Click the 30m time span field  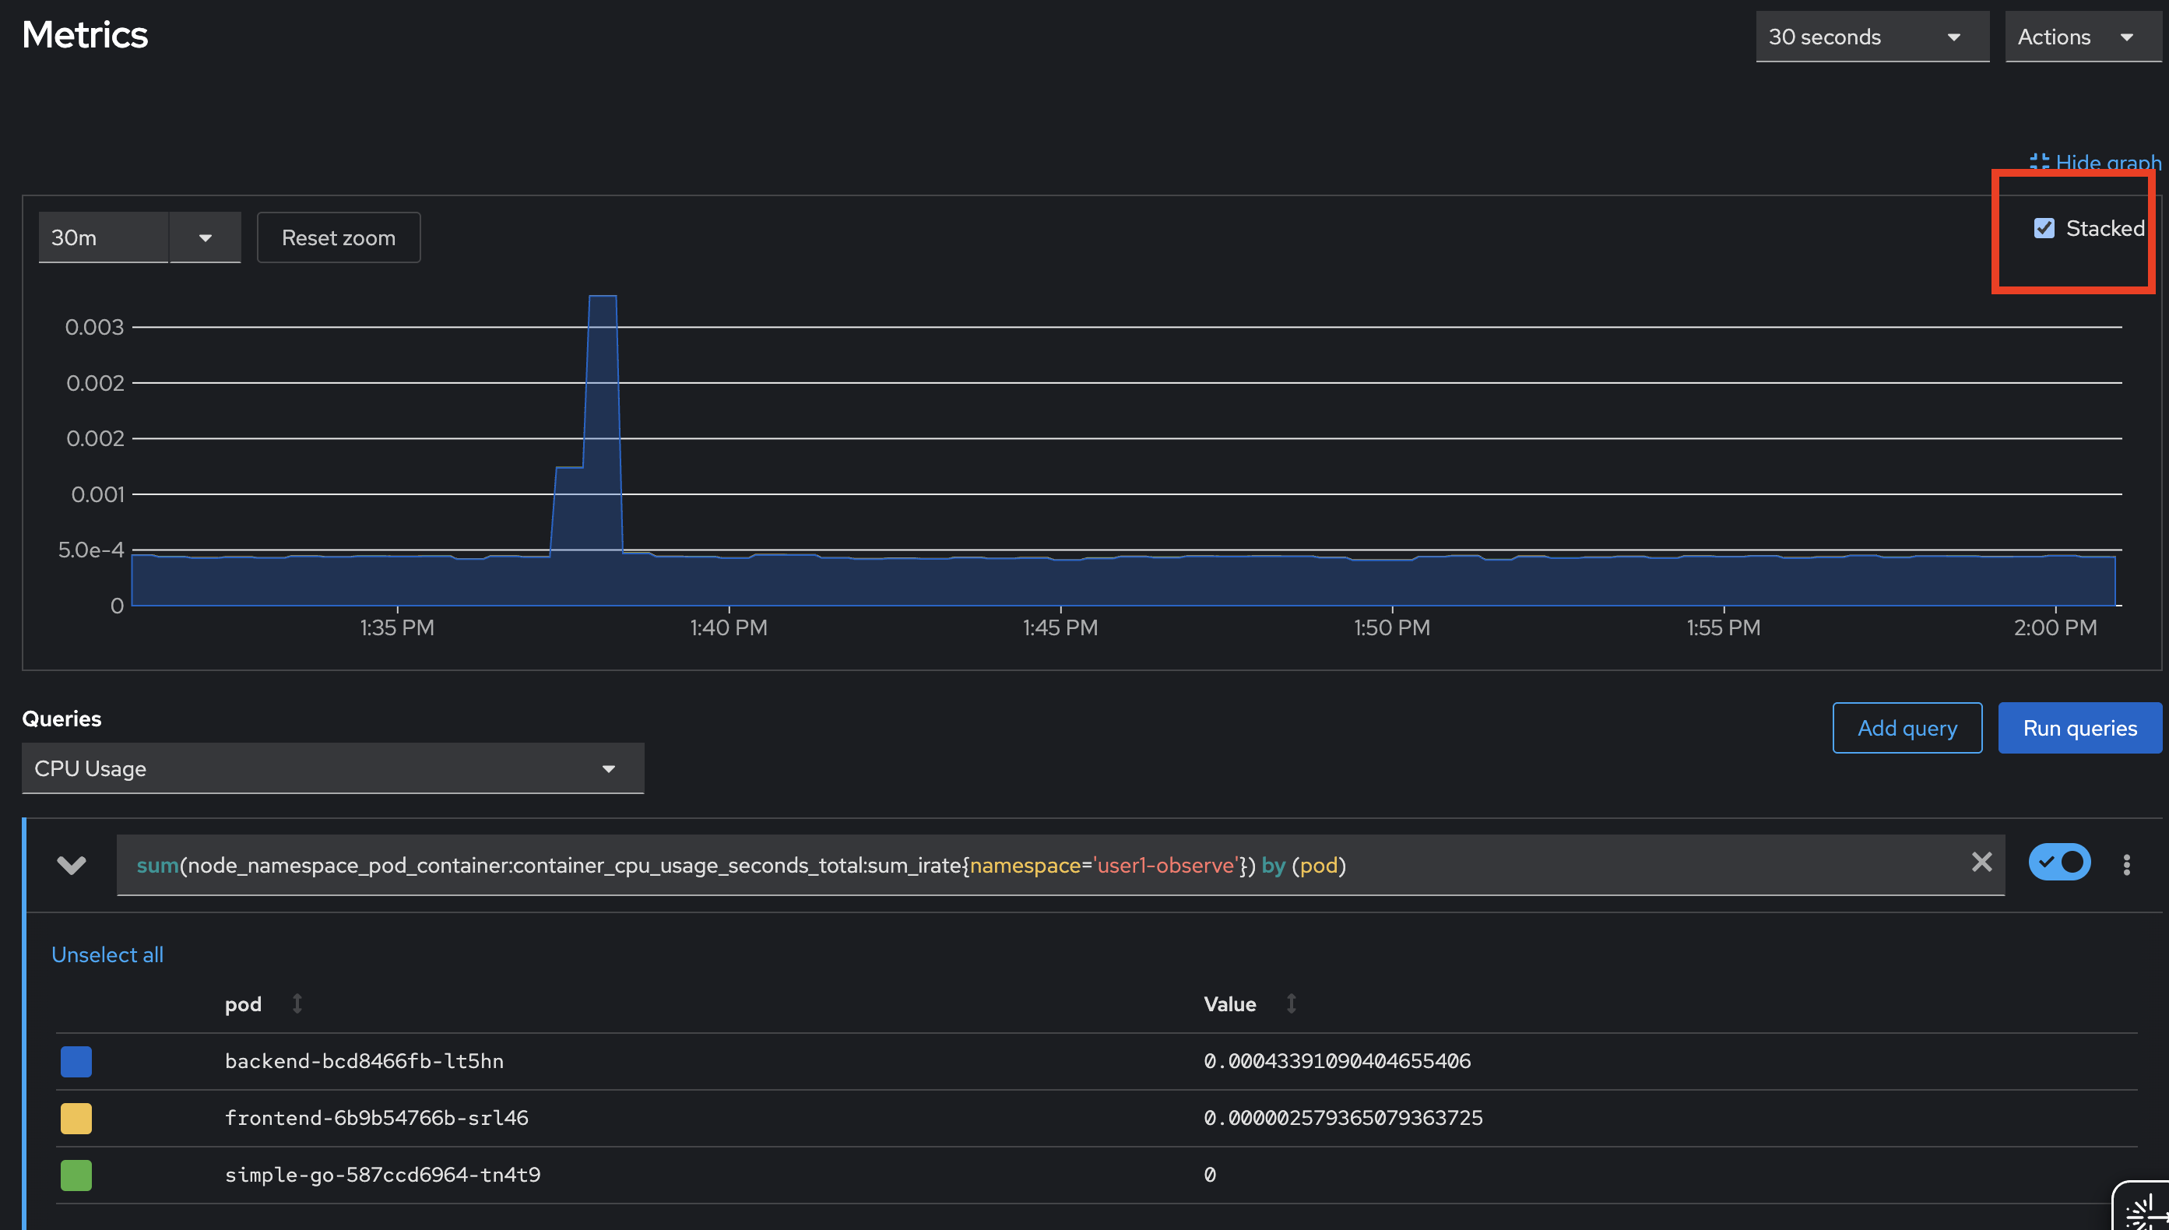103,237
